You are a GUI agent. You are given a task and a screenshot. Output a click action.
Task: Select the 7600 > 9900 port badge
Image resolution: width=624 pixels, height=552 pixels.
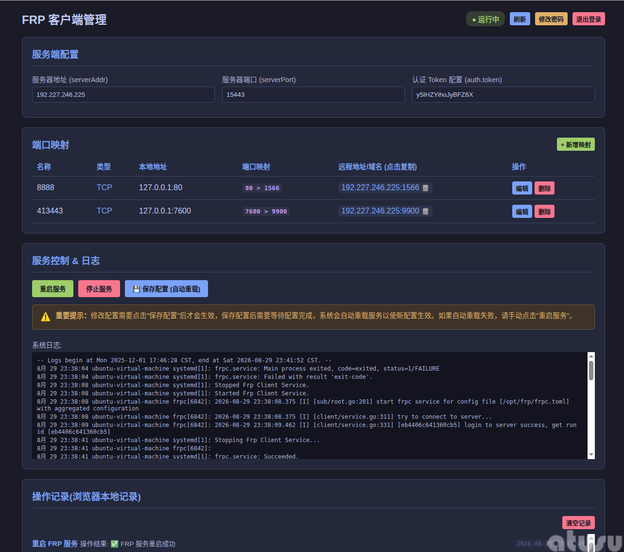[x=266, y=211]
